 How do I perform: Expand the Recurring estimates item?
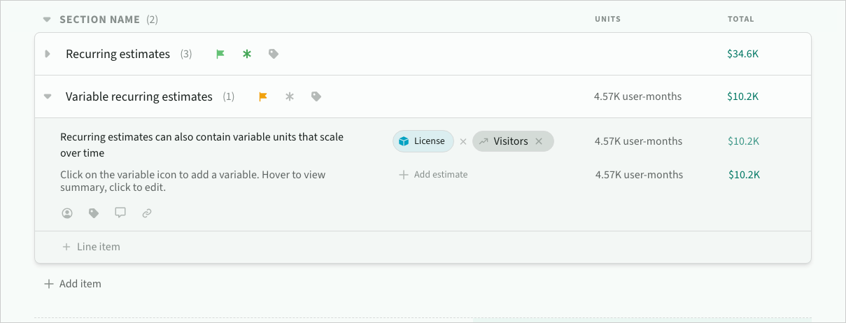(48, 54)
